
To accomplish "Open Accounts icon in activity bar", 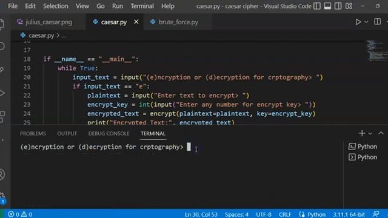I will click(2, 174).
